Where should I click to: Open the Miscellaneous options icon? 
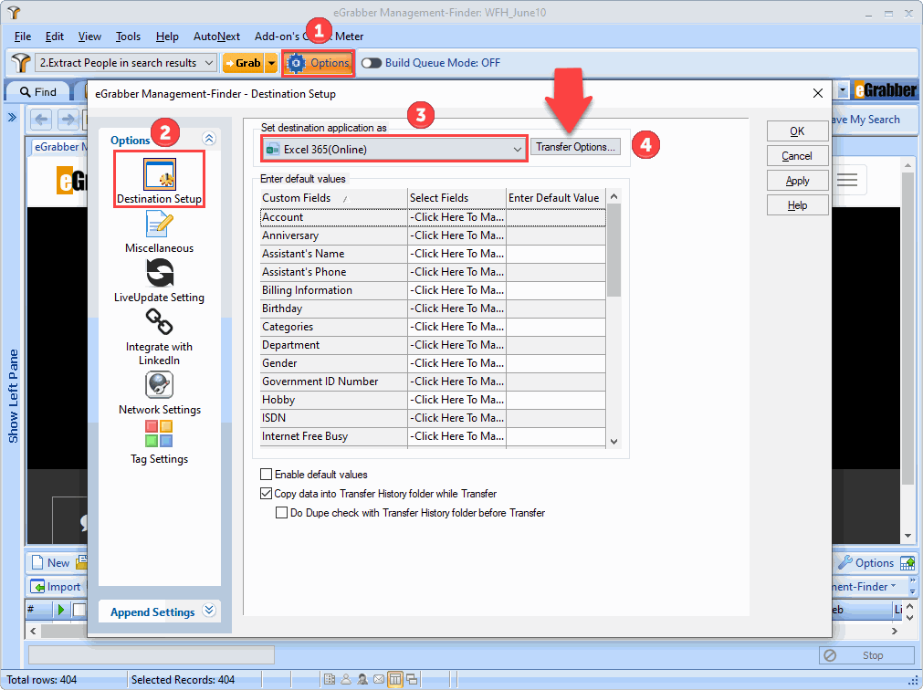pos(159,225)
